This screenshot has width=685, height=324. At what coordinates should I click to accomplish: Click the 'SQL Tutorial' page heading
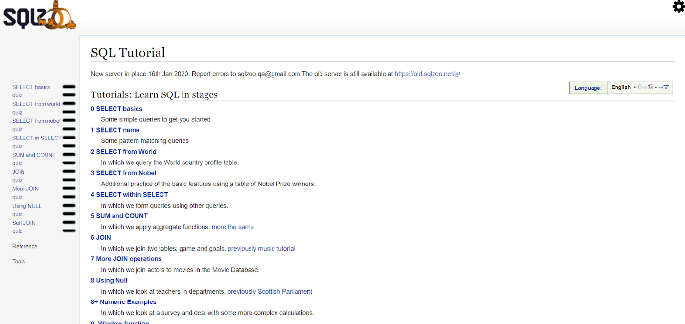coord(128,52)
